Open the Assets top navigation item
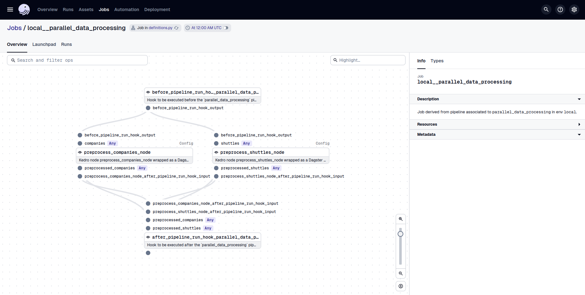 (x=86, y=9)
